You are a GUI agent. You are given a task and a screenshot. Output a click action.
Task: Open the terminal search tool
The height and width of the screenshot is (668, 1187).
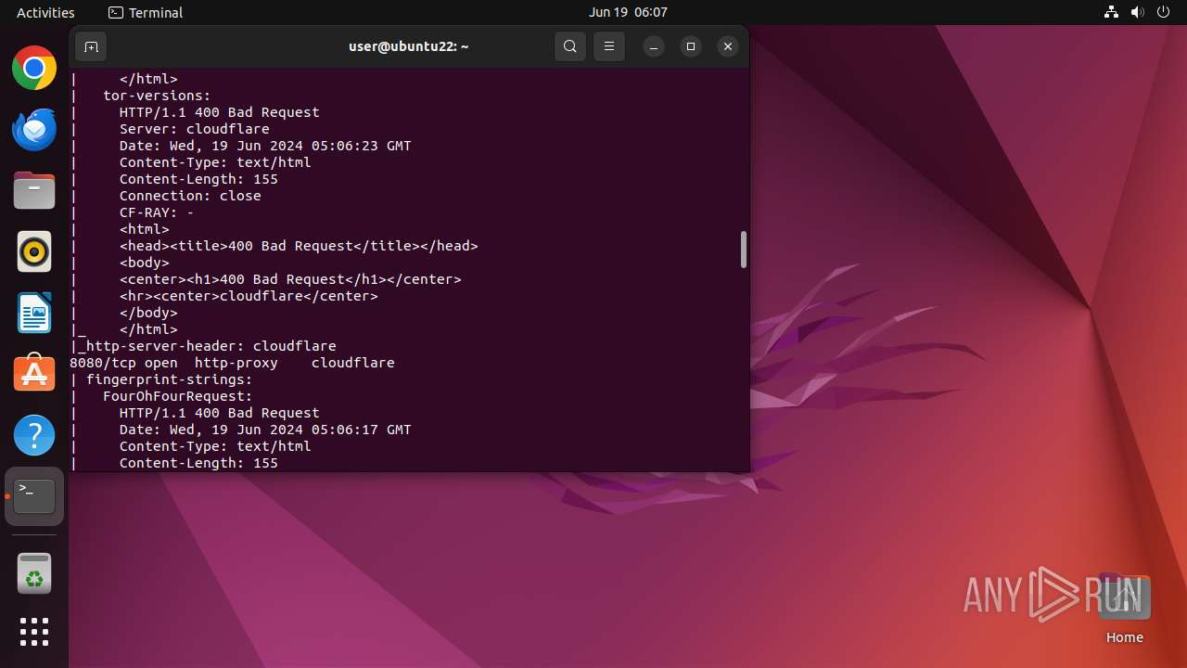[570, 46]
